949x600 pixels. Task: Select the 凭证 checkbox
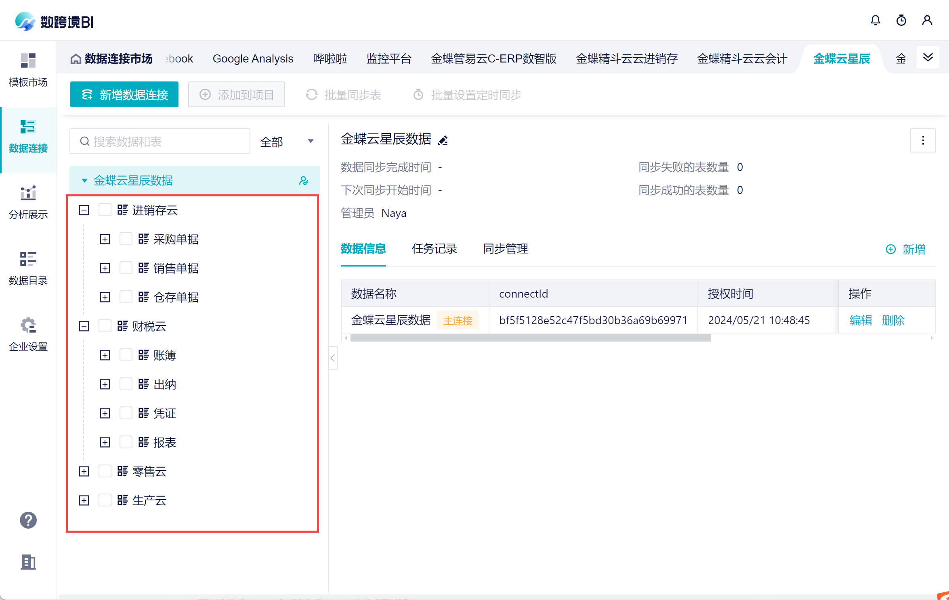pyautogui.click(x=126, y=413)
